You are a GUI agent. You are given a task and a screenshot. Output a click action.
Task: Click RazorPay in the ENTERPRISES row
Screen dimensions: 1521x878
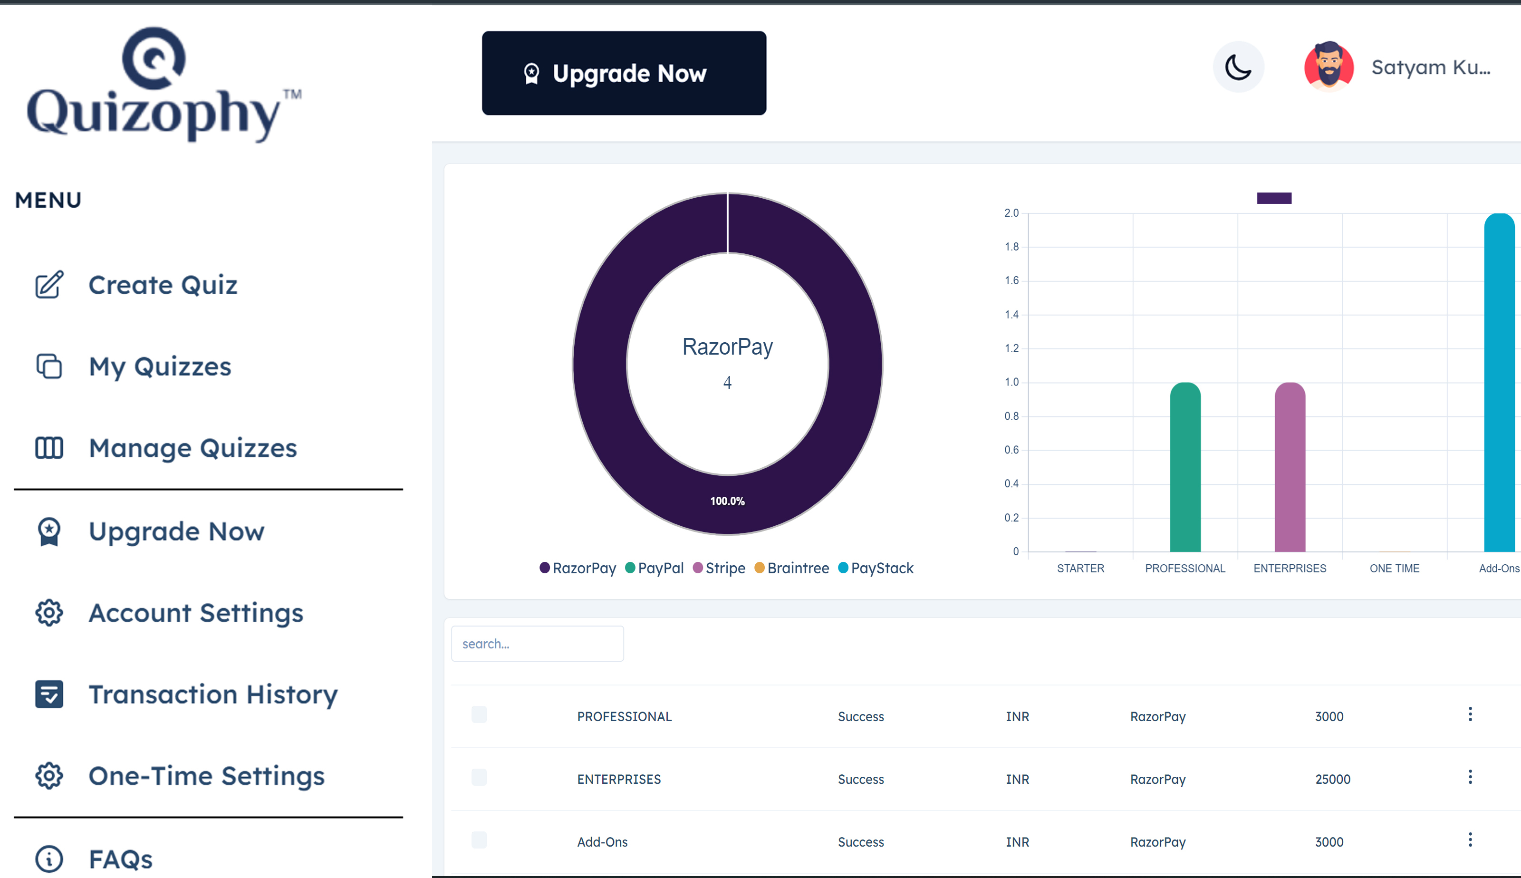click(x=1157, y=779)
